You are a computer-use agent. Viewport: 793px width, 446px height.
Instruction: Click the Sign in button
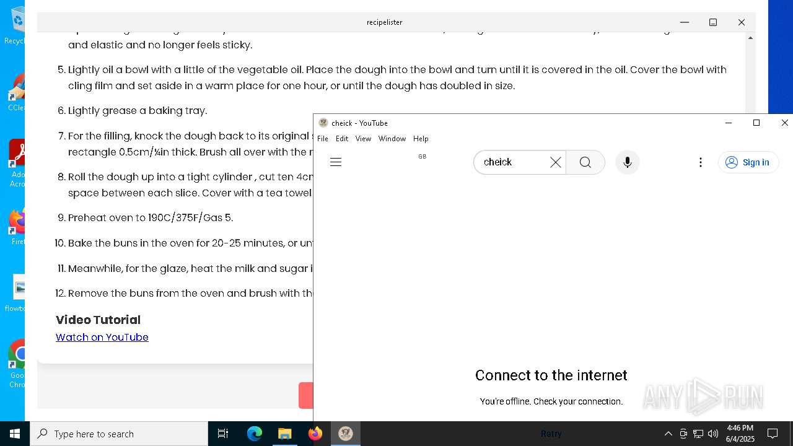pos(748,162)
